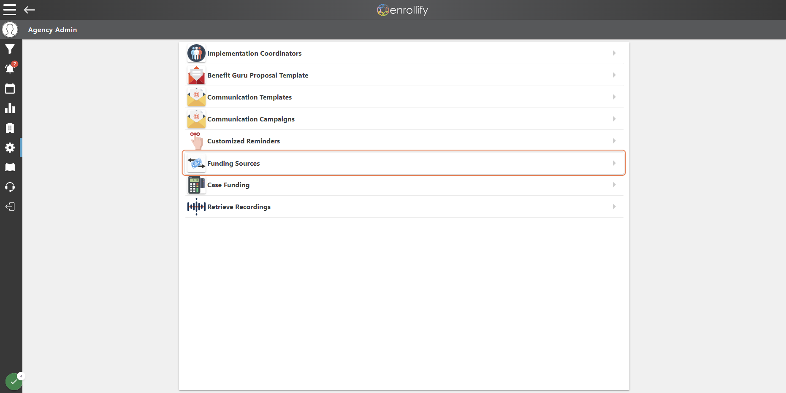This screenshot has height=393, width=786.
Task: Select Case Funding text
Action: (228, 185)
